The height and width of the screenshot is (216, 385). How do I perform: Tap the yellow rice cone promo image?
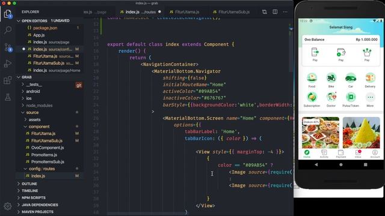point(362,133)
